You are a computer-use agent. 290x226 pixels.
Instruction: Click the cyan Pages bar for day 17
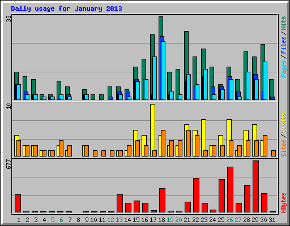pos(155,78)
